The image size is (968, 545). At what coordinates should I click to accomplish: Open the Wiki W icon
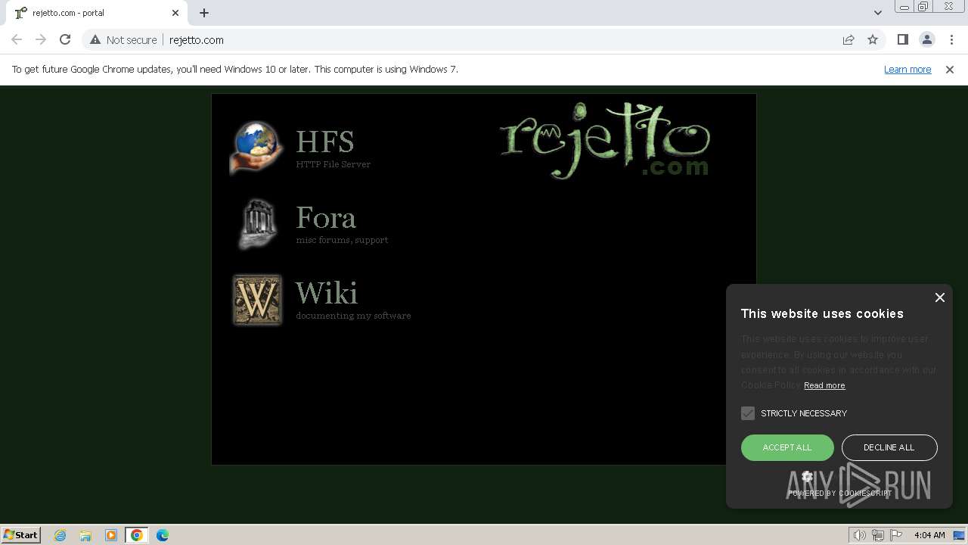pos(257,300)
